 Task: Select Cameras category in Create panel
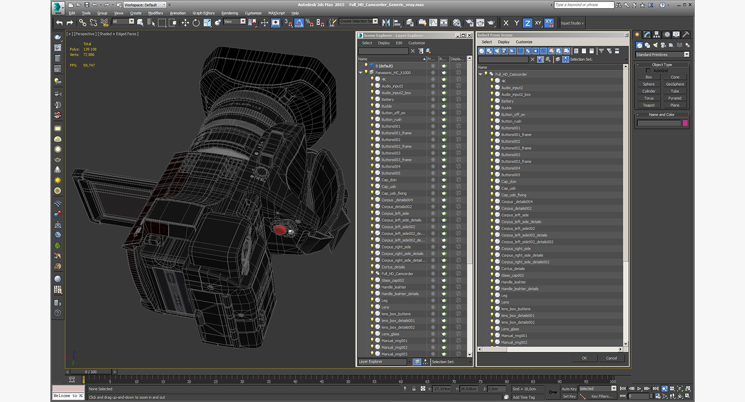coord(663,45)
